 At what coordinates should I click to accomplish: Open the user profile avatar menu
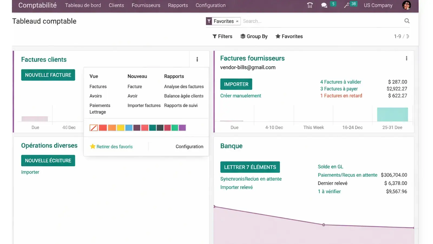tap(406, 5)
